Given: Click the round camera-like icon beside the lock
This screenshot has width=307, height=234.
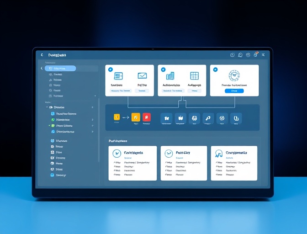Looking at the screenshot, I should [248, 55].
